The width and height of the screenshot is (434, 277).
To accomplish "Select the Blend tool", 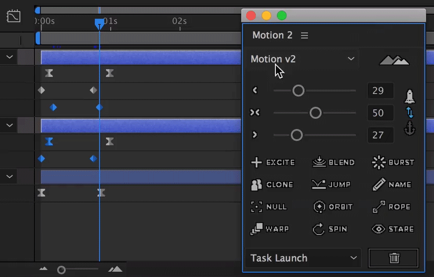I will coord(334,162).
